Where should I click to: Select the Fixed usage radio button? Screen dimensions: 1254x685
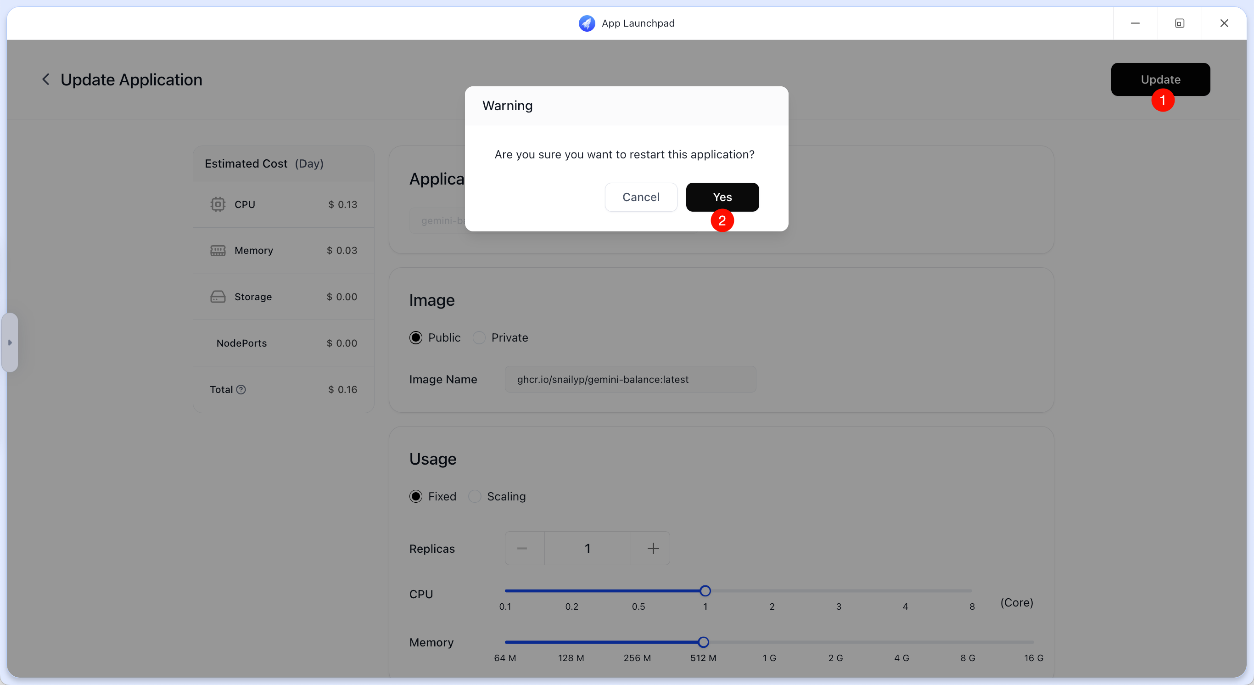416,496
